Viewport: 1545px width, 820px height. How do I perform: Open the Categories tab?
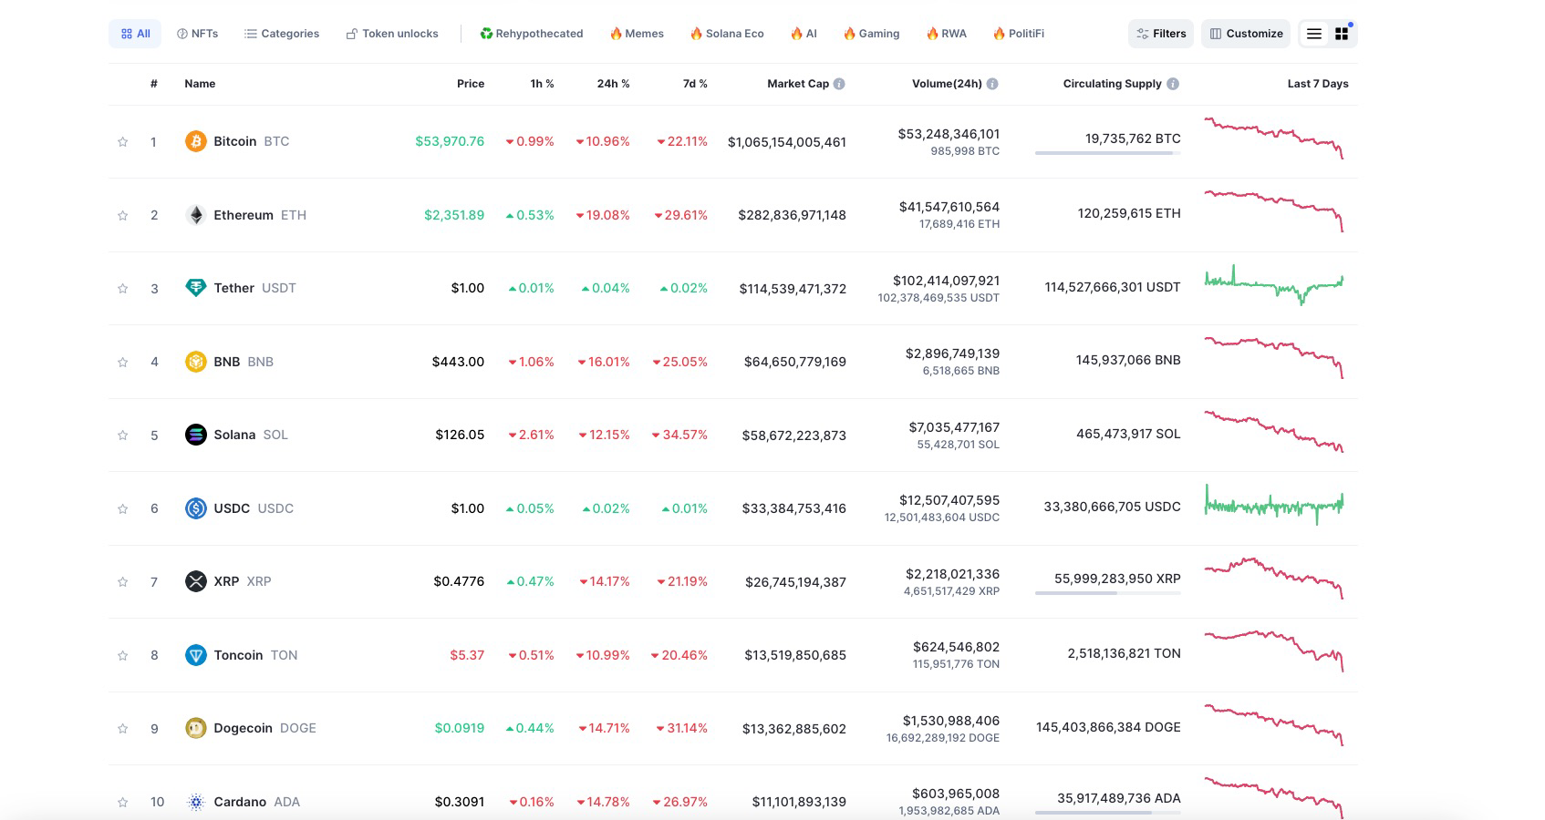coord(282,34)
